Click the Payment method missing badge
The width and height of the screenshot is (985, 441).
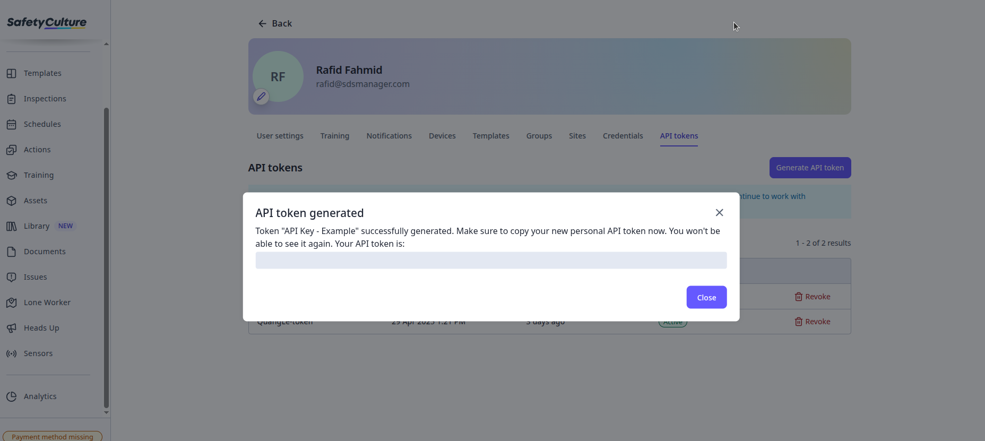(x=53, y=436)
